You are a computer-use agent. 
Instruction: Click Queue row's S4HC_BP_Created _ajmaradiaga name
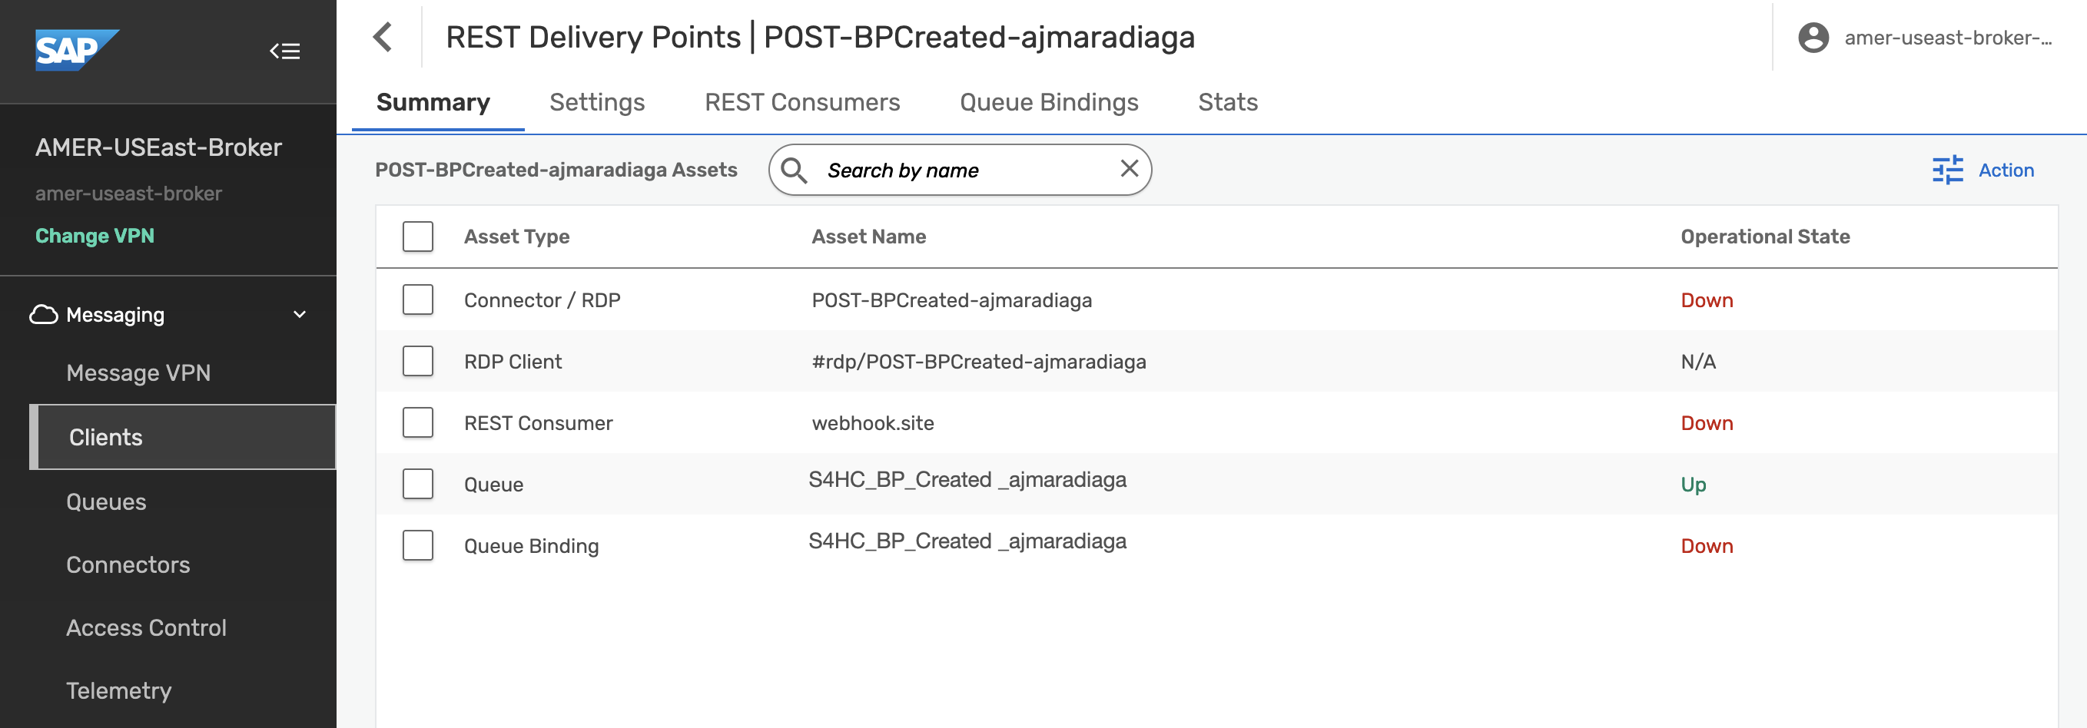(967, 479)
